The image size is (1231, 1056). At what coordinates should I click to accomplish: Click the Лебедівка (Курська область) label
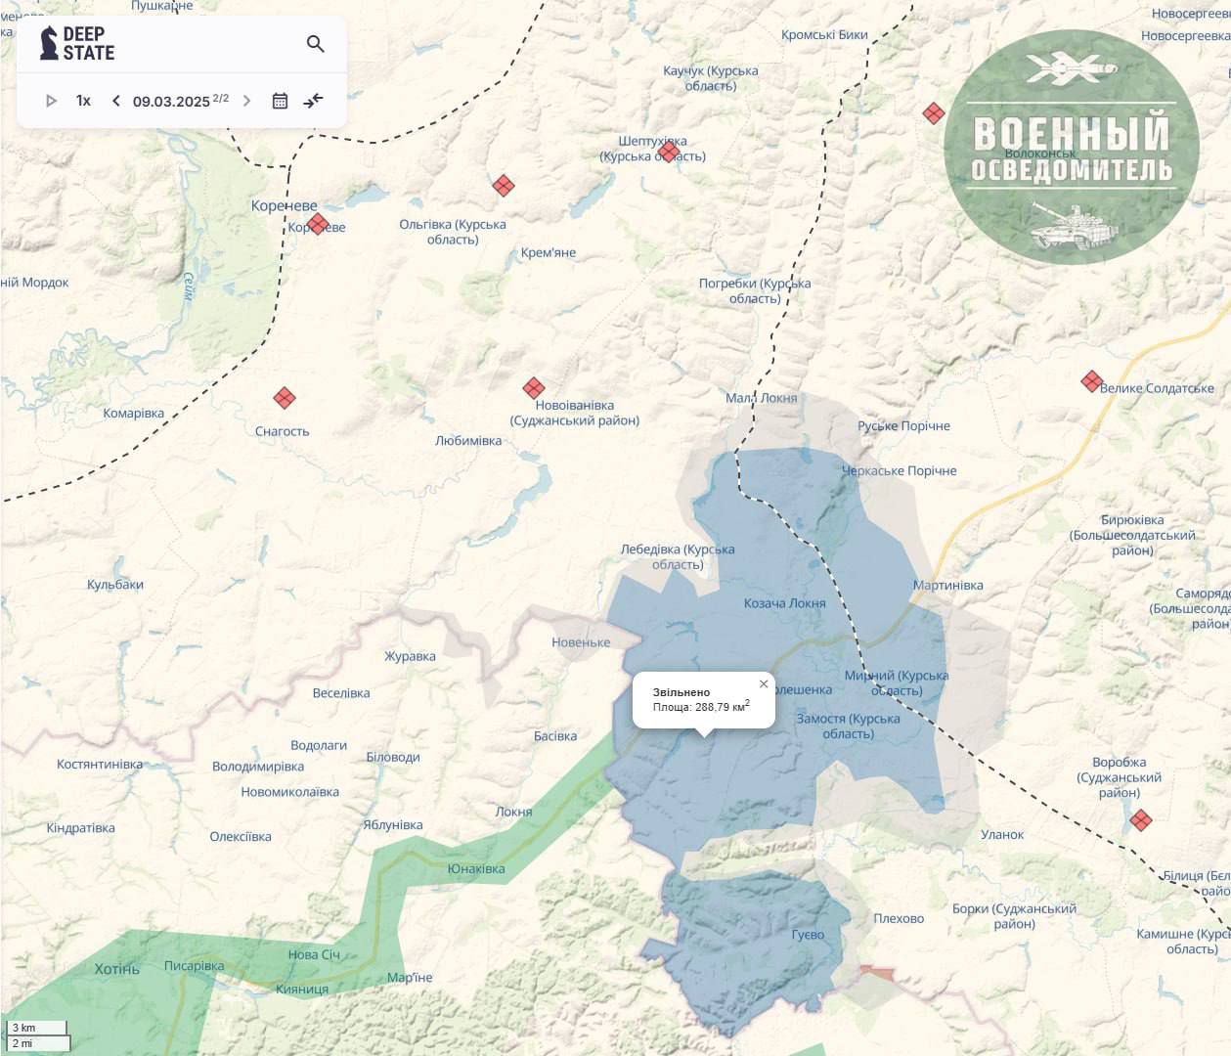click(x=678, y=556)
